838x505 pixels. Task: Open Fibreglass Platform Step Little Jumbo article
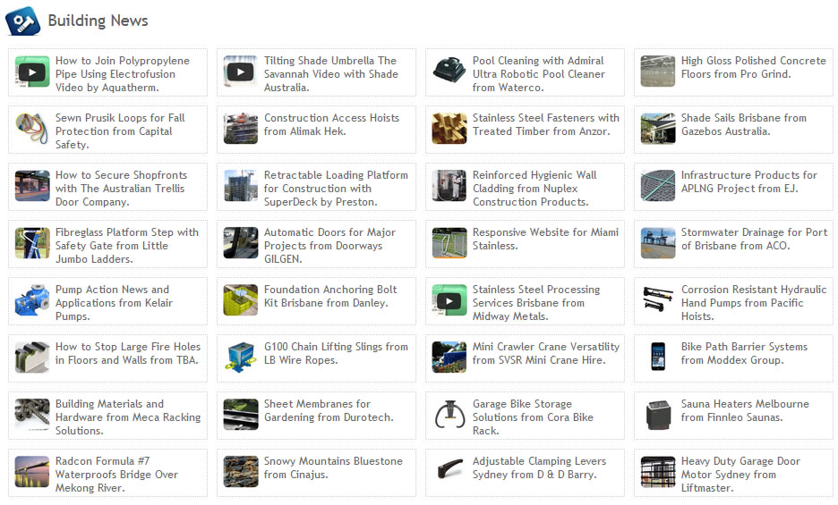click(126, 246)
